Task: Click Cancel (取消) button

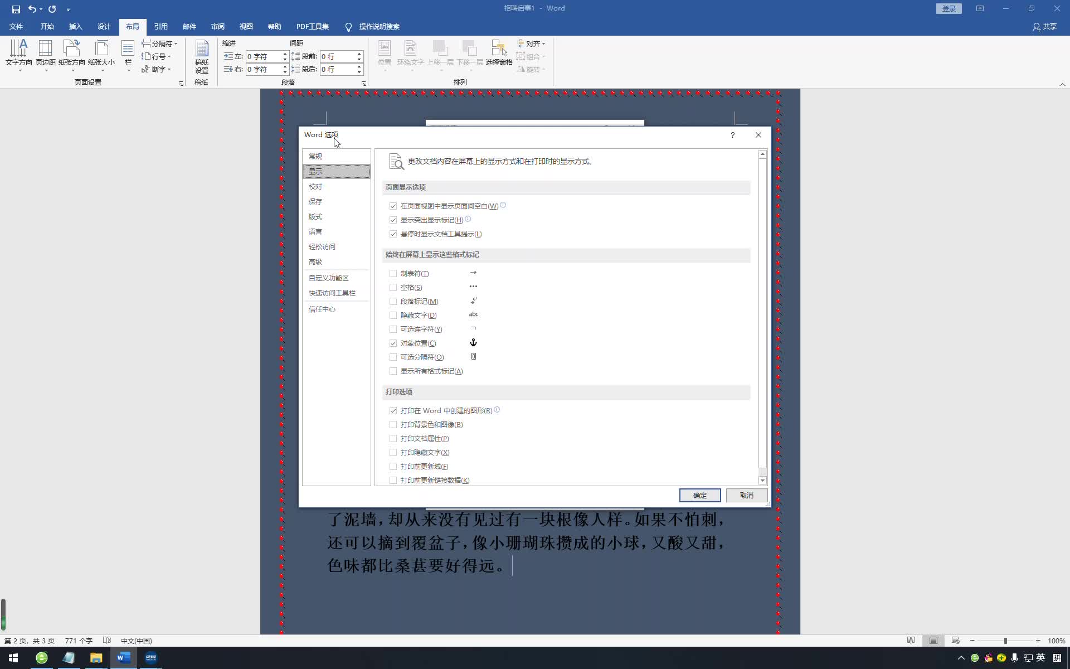Action: pyautogui.click(x=747, y=496)
